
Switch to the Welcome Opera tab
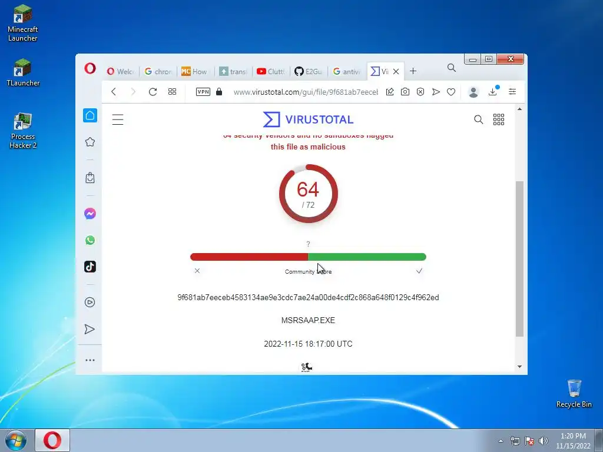point(121,71)
